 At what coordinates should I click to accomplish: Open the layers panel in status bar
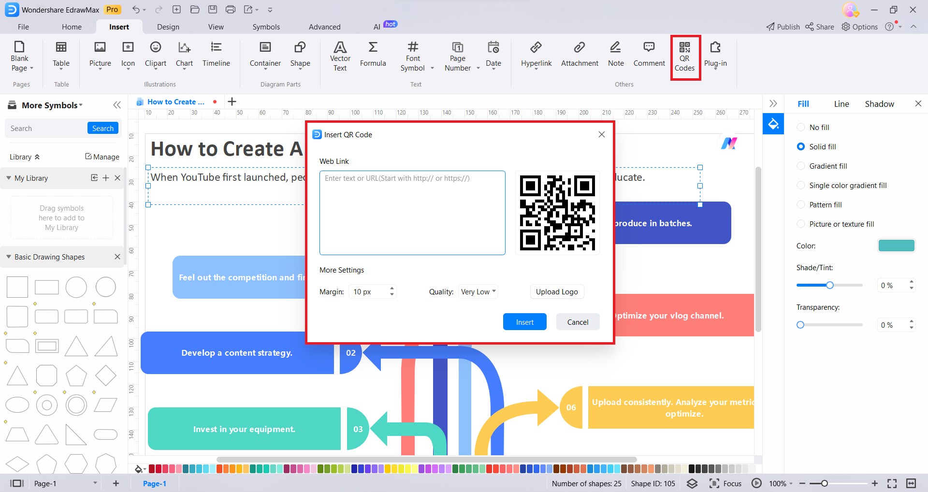tap(692, 483)
